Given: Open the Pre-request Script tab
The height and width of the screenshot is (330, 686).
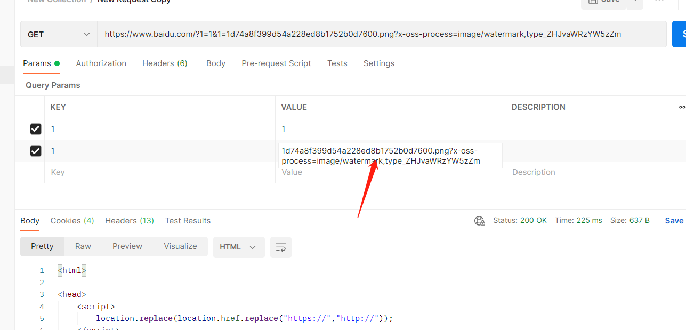Looking at the screenshot, I should tap(276, 63).
